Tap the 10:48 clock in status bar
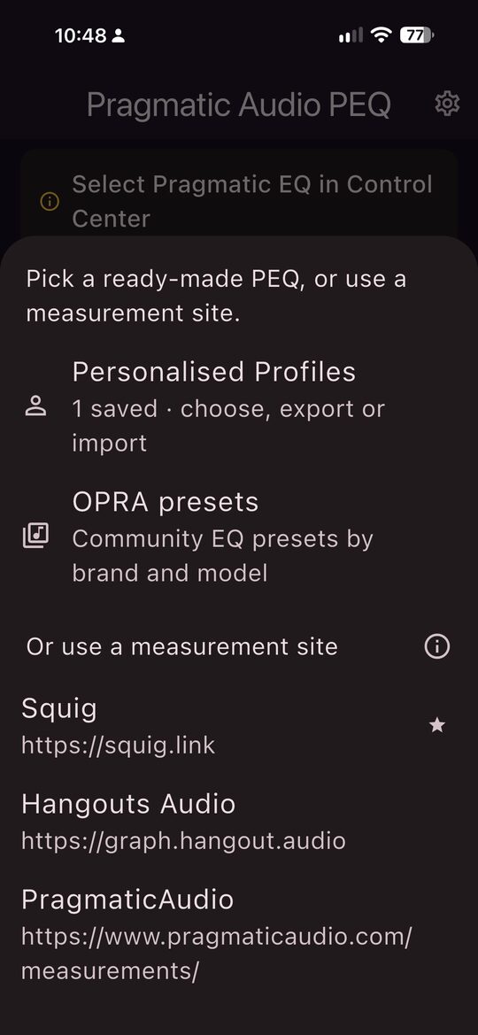478x1035 pixels. pyautogui.click(x=81, y=35)
